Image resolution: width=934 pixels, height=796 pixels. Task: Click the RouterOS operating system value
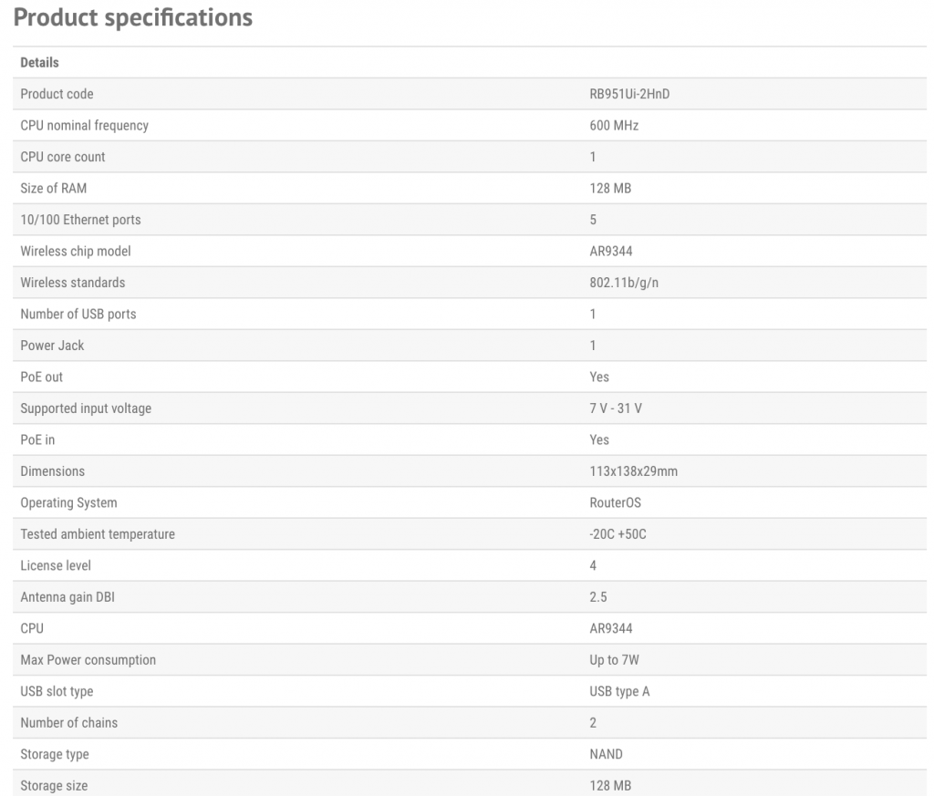(615, 503)
